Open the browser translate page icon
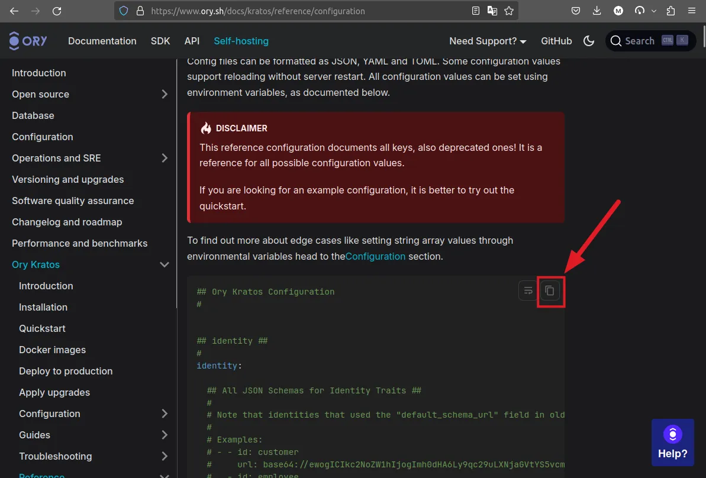The height and width of the screenshot is (478, 706). 492,11
